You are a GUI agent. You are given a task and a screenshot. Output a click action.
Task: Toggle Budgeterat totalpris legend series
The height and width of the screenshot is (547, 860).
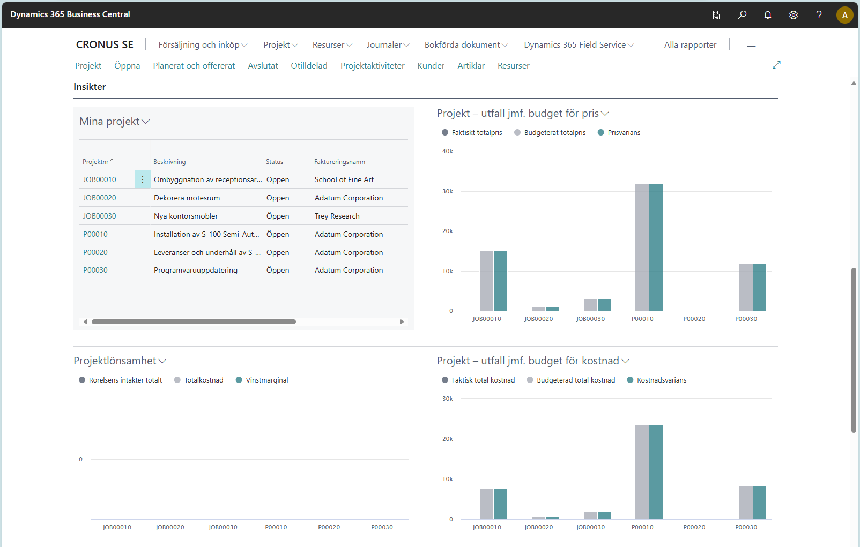[550, 133]
